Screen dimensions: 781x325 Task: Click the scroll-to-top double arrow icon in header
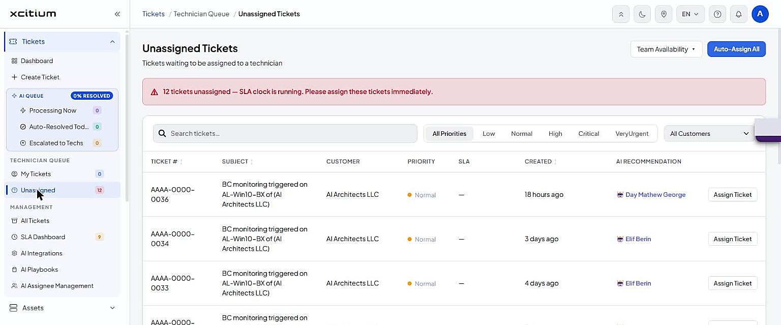pyautogui.click(x=621, y=14)
